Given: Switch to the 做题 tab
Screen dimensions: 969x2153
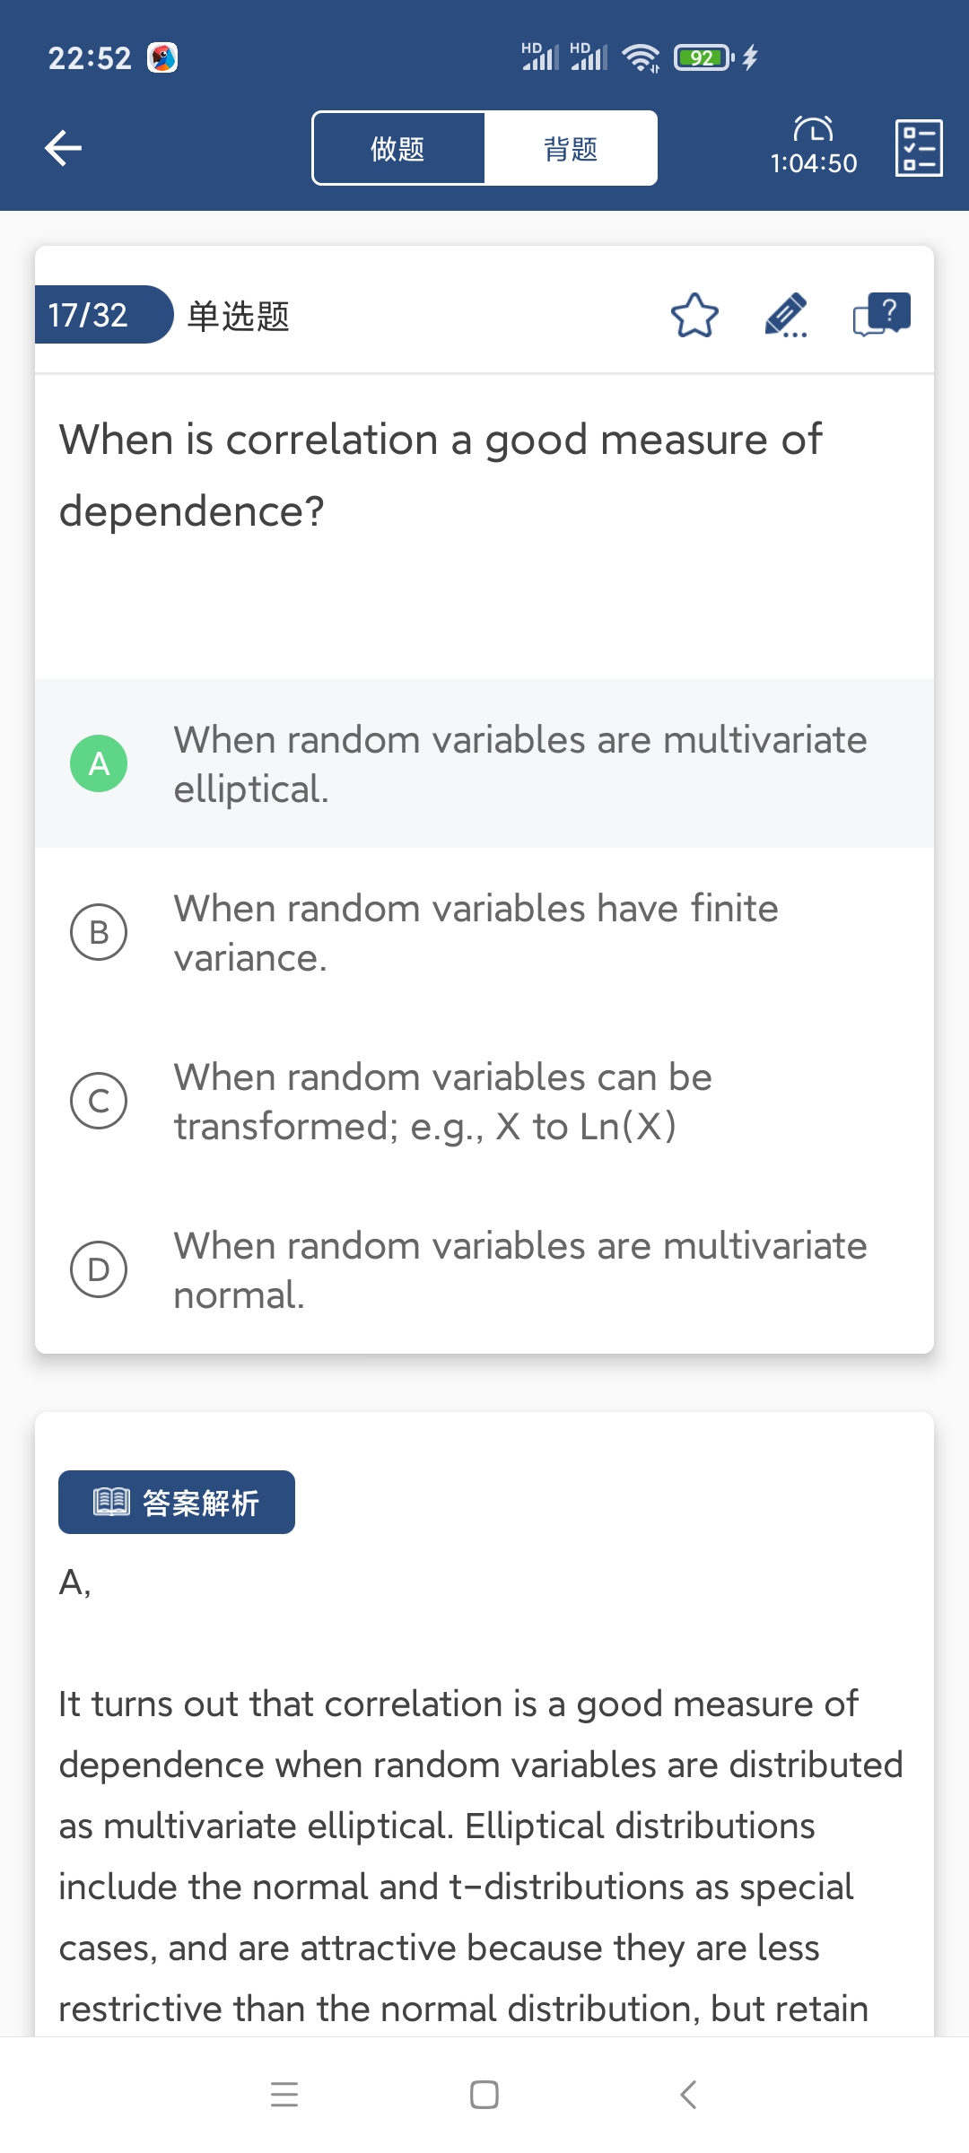Looking at the screenshot, I should point(398,149).
